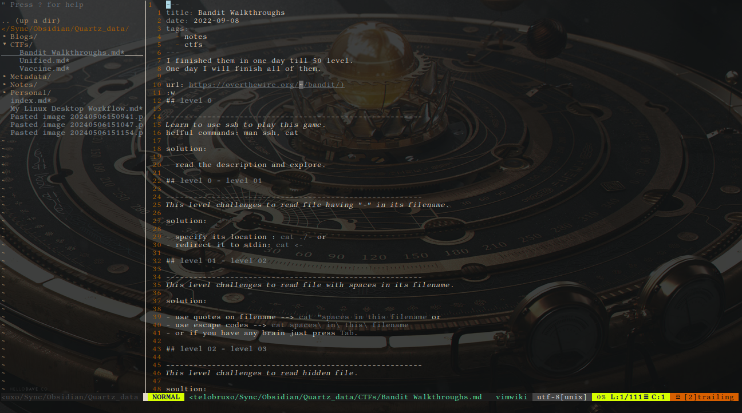Expand the Notes/ folder arrow

point(5,85)
